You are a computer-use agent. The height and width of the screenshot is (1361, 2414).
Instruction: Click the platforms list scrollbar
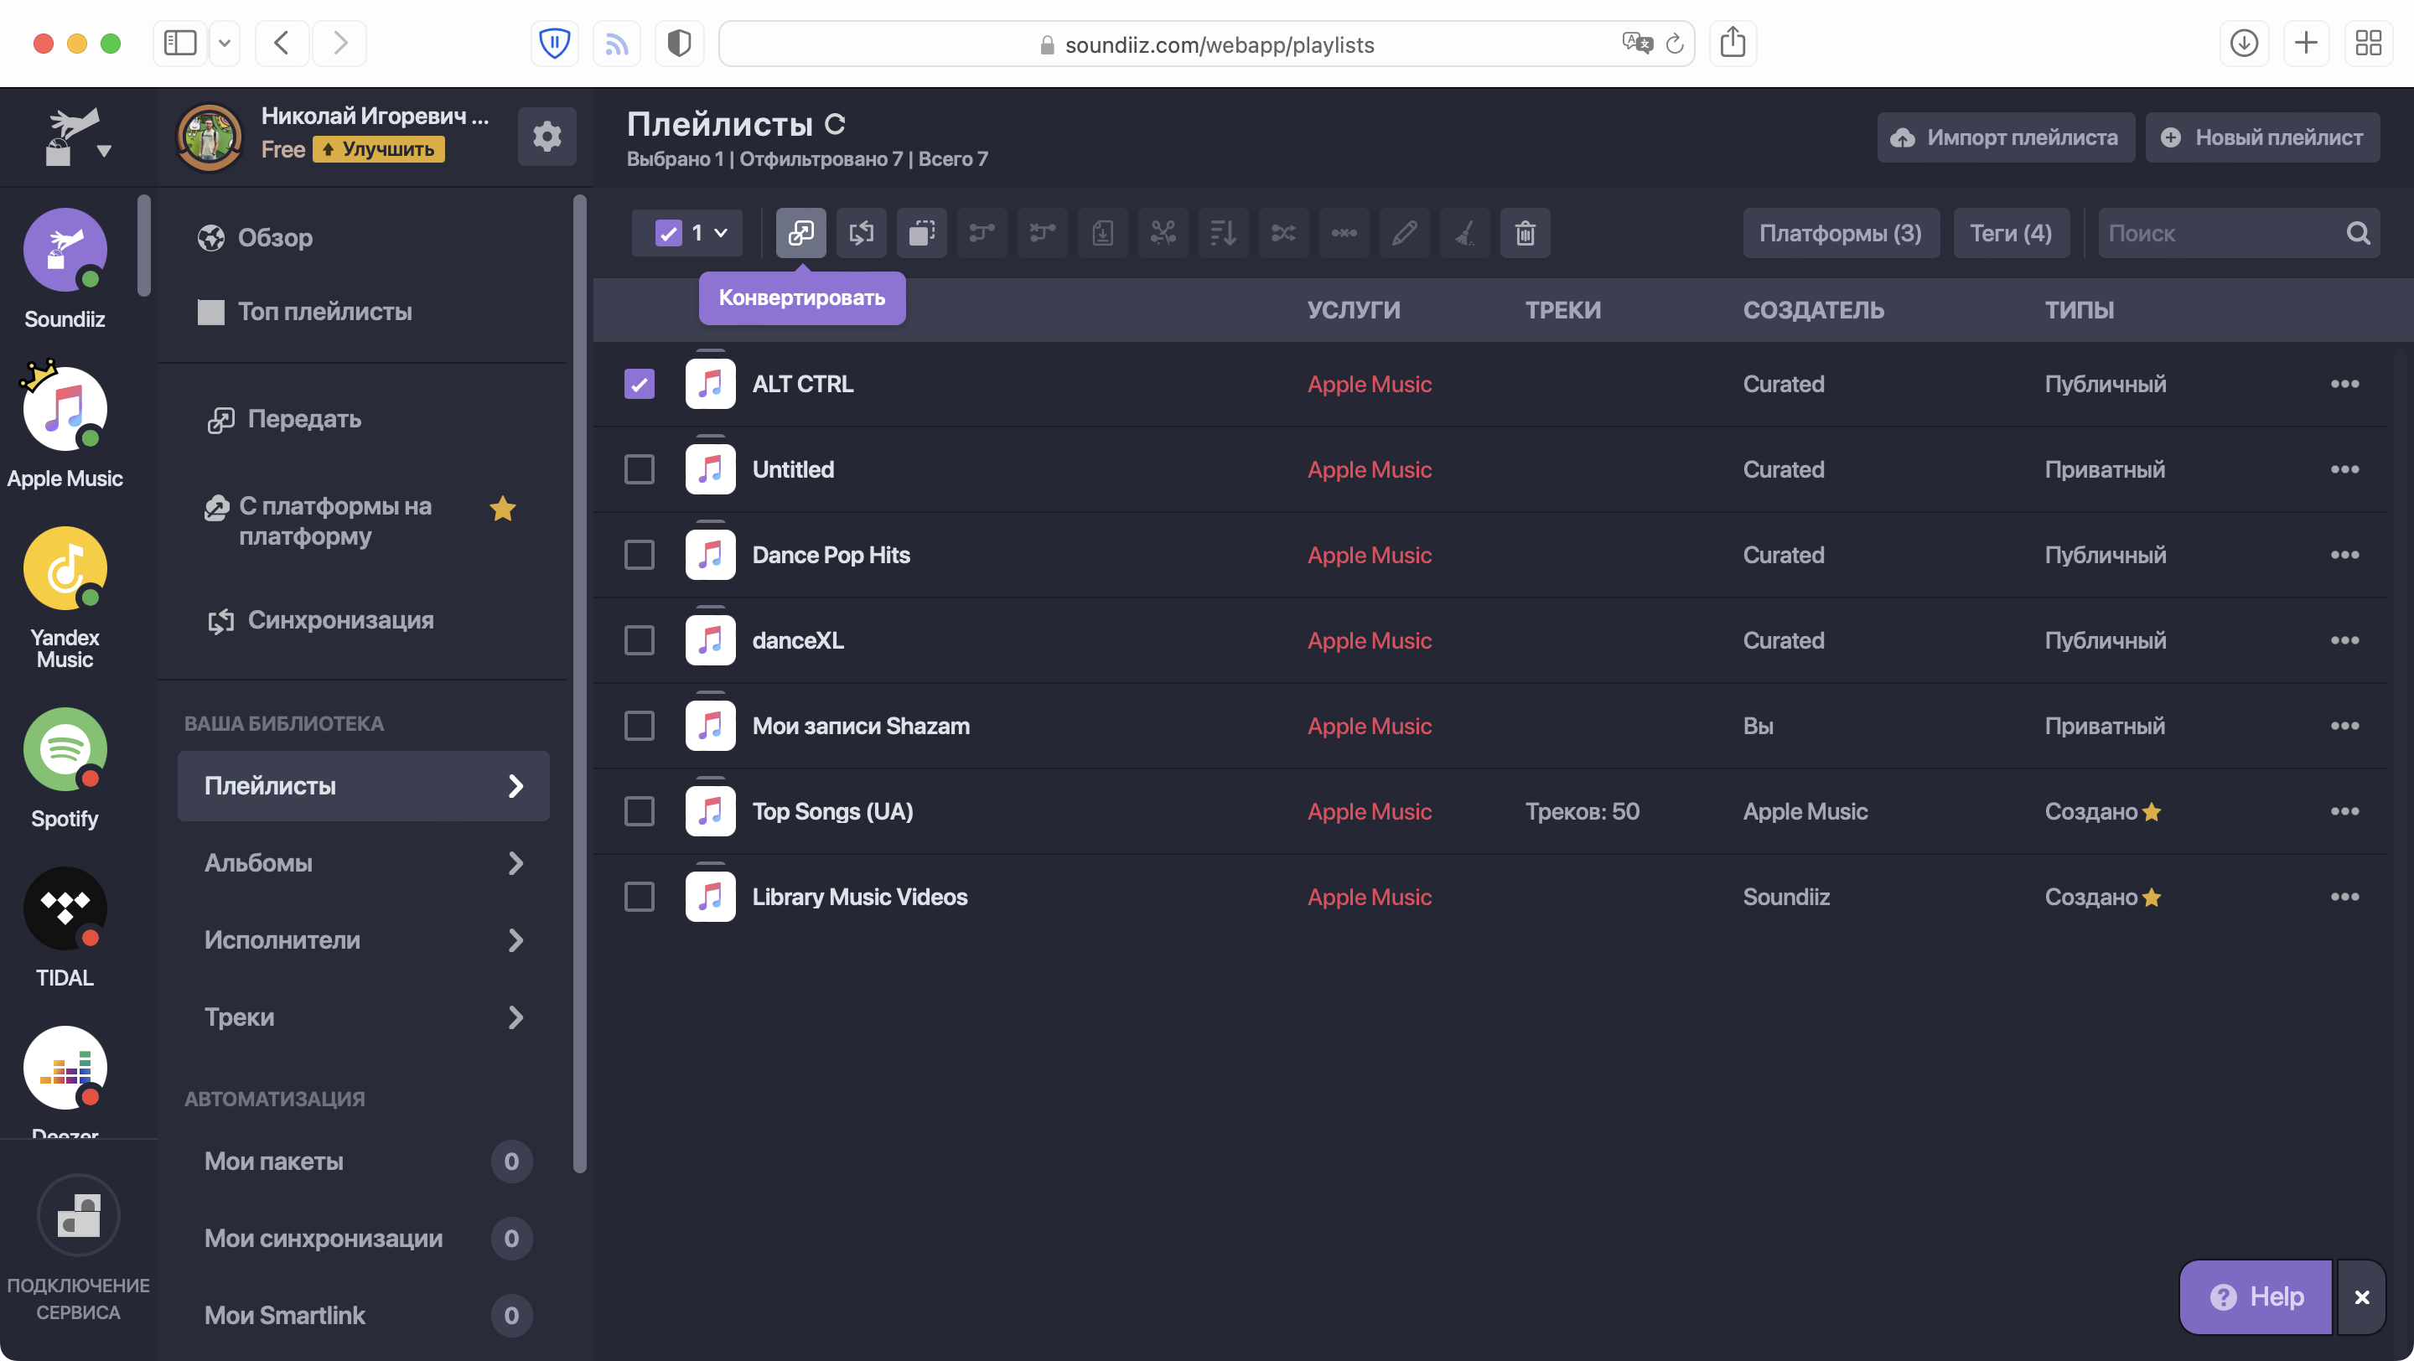143,246
